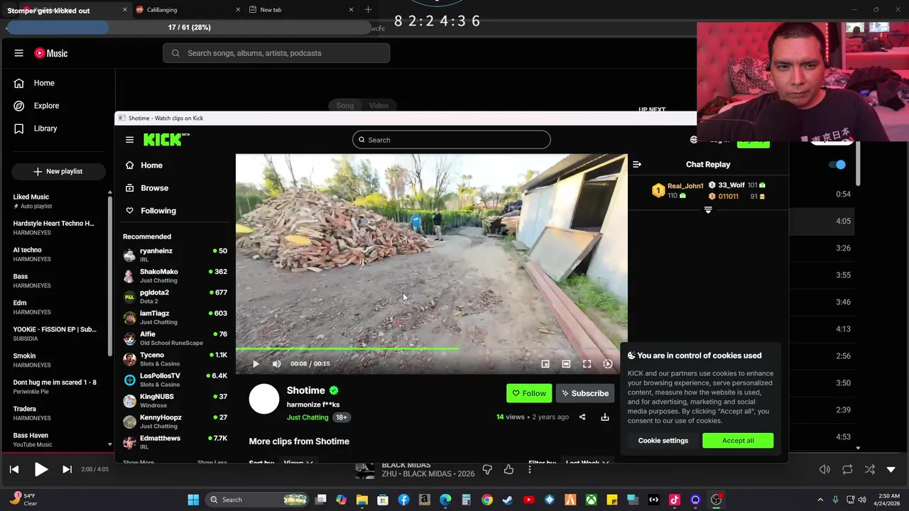Viewport: 909px width, 511px height.
Task: Click the Kick logo
Action: coord(166,139)
